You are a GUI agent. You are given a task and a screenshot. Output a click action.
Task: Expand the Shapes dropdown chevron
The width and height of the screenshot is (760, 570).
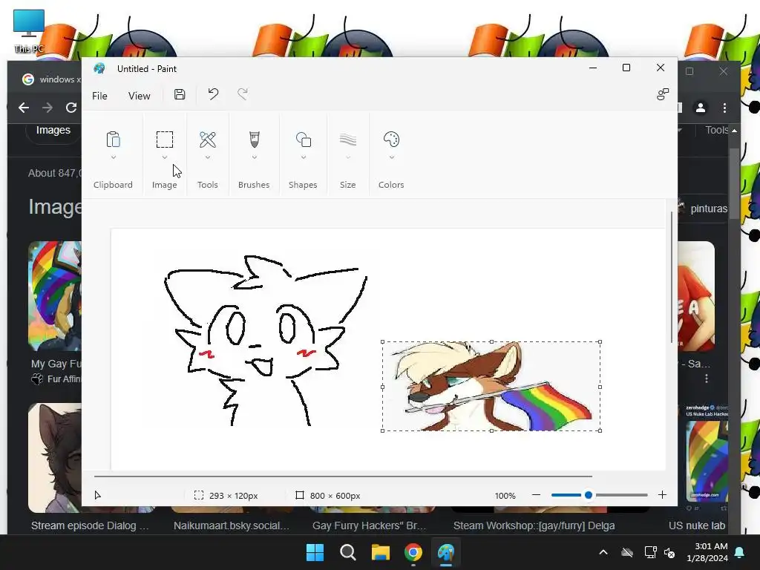[x=304, y=157]
